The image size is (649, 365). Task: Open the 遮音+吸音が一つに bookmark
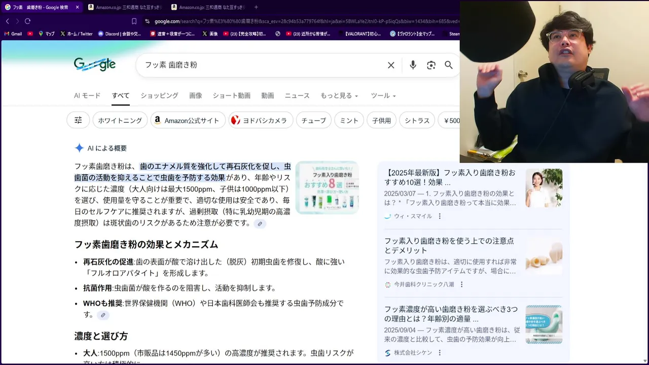(172, 34)
